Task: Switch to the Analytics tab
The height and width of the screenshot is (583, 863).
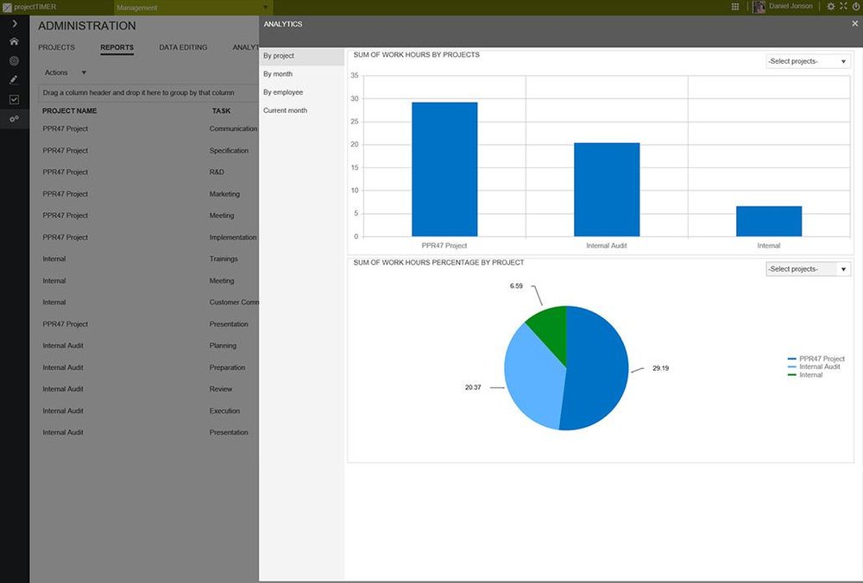Action: click(x=245, y=47)
